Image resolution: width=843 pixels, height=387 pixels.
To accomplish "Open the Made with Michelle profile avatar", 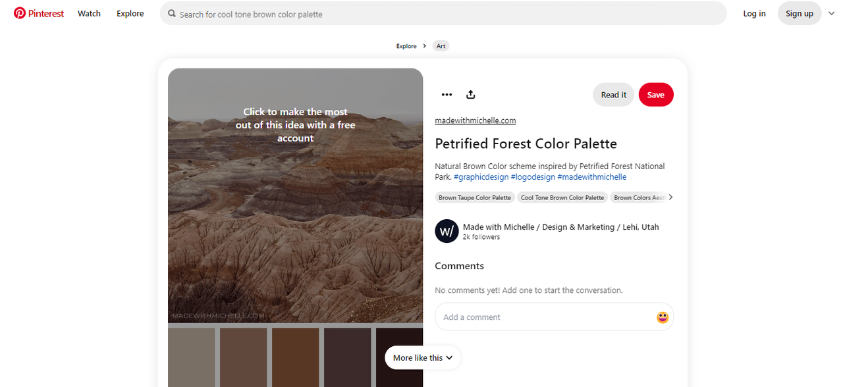I will coord(447,232).
